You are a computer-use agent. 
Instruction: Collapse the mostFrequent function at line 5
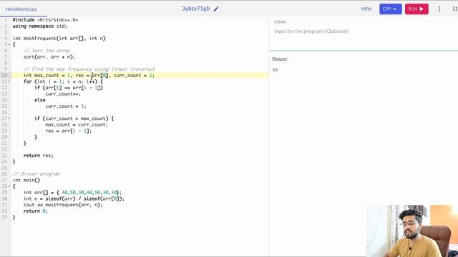pos(9,44)
